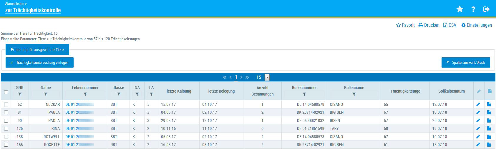Open the document icon for PAULA row
Screen dimensions: 496x149
[489, 112]
